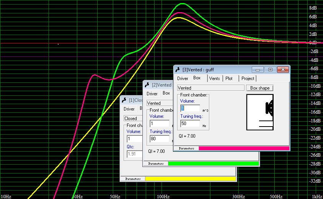Click the 300Hz frequency axis label
323x199 pixels.
click(238, 197)
